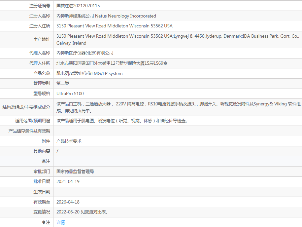Click the 代理人名称 row label

[40, 53]
